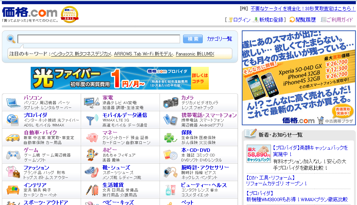Click the cosmetic bottle icon for ビューティー・ヘルス
Screen dimensions: 357x205
tap(171, 190)
